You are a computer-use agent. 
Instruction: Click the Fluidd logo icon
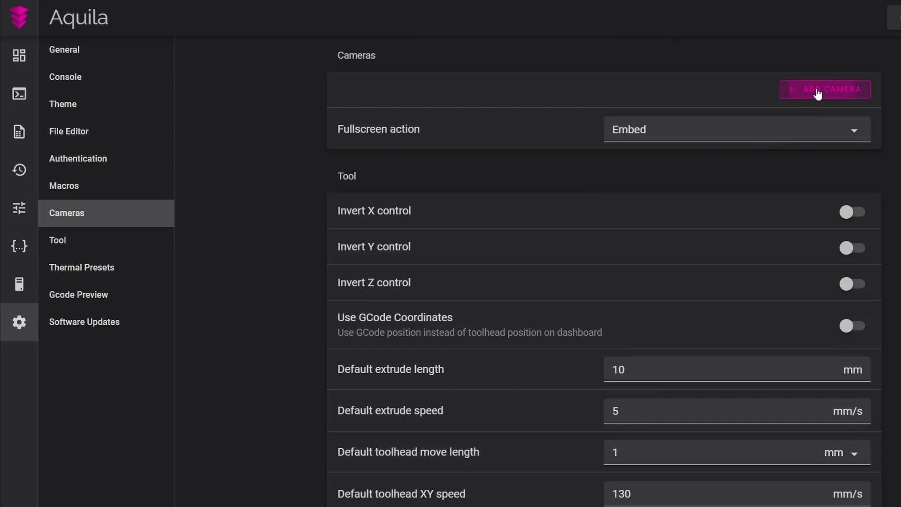19,17
